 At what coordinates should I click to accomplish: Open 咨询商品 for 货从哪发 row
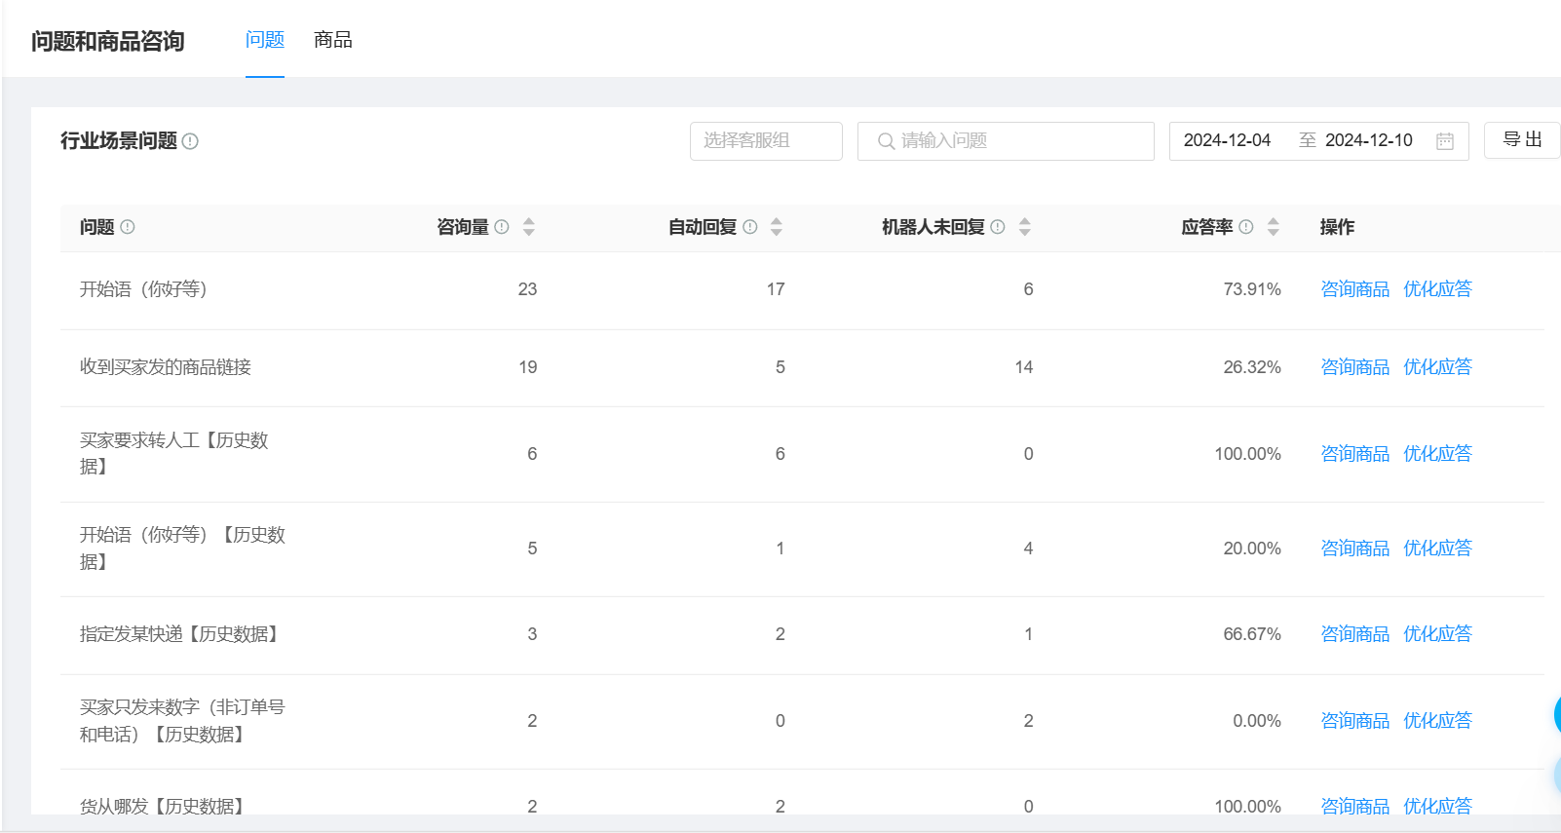click(x=1355, y=806)
